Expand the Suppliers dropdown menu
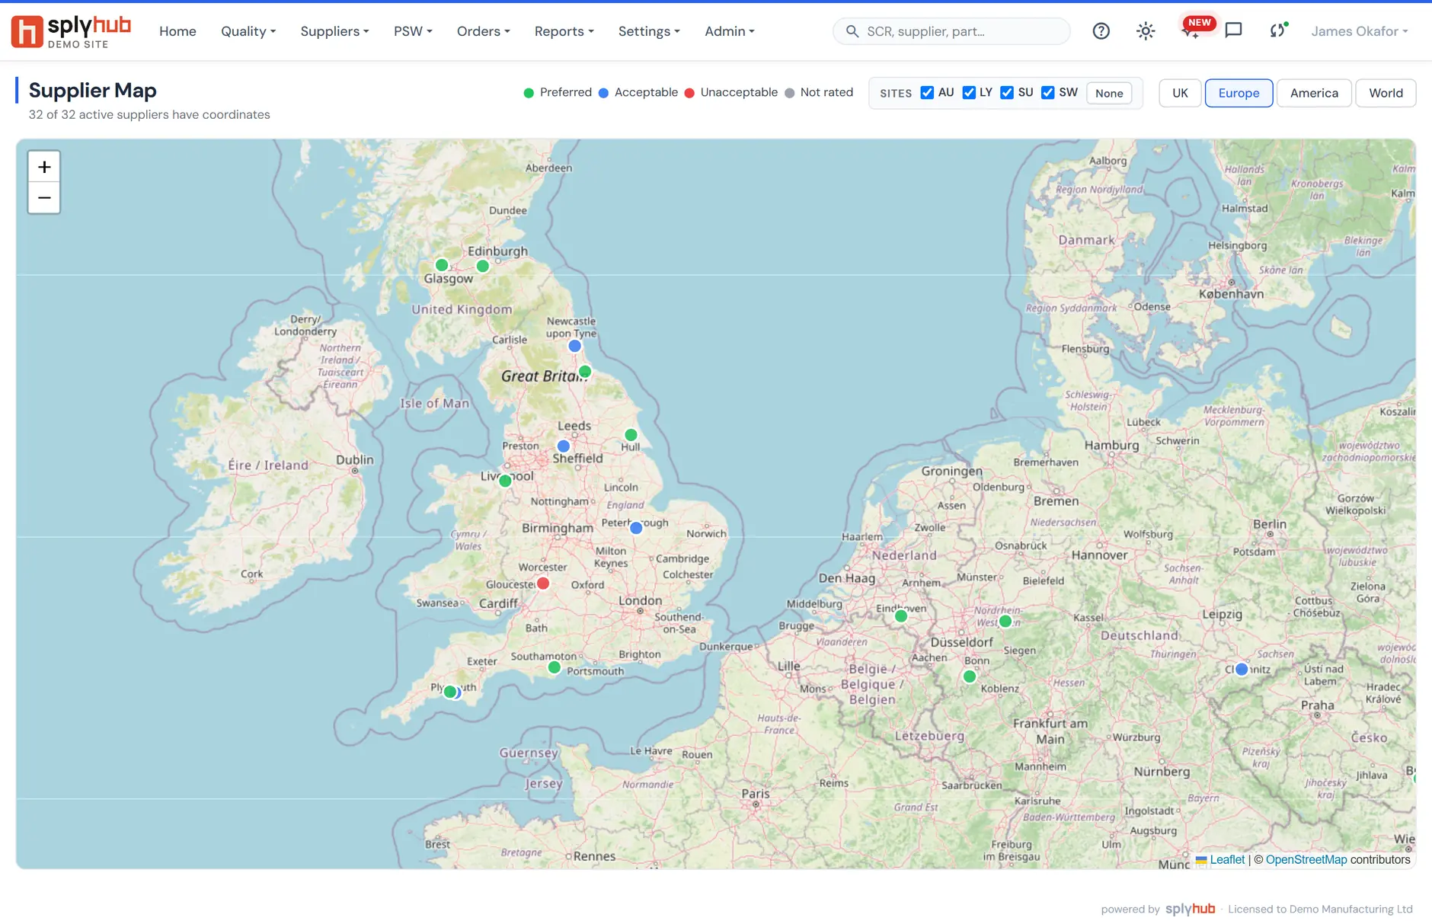Image resolution: width=1432 pixels, height=921 pixels. (334, 31)
